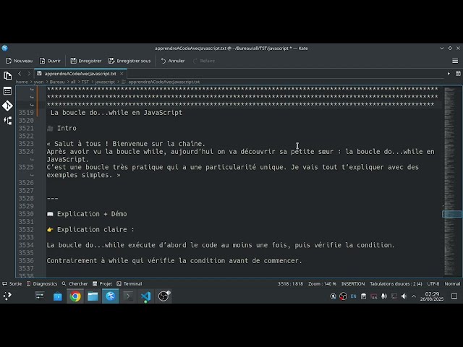Open the Normal syntax mode selector
Viewport: 463px width, 347px height.
[x=452, y=283]
